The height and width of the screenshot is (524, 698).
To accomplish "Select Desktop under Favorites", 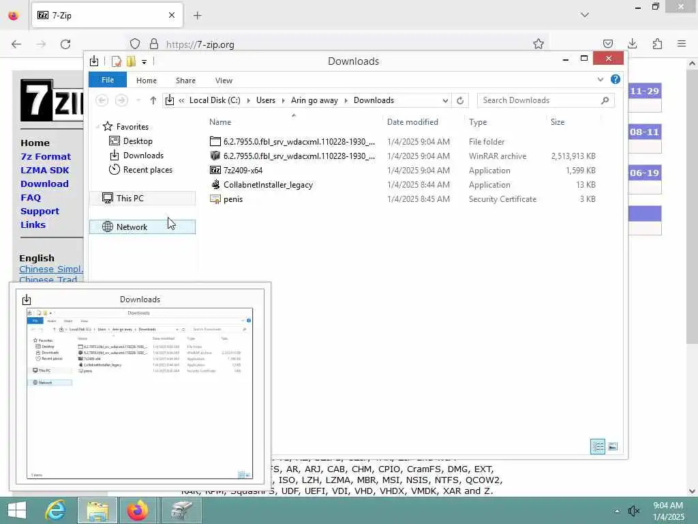I will pyautogui.click(x=138, y=141).
